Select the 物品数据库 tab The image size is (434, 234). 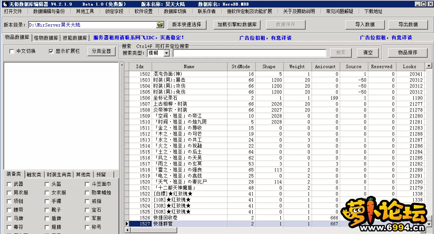click(17, 37)
